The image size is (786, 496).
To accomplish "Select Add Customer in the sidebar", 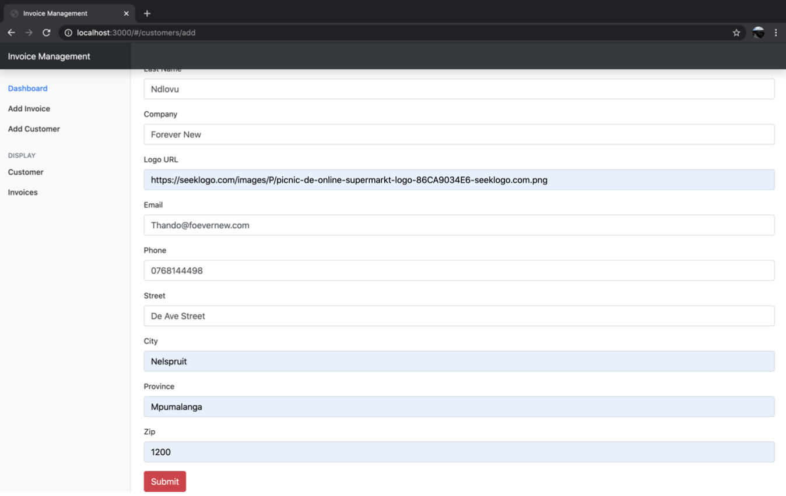I will click(33, 129).
